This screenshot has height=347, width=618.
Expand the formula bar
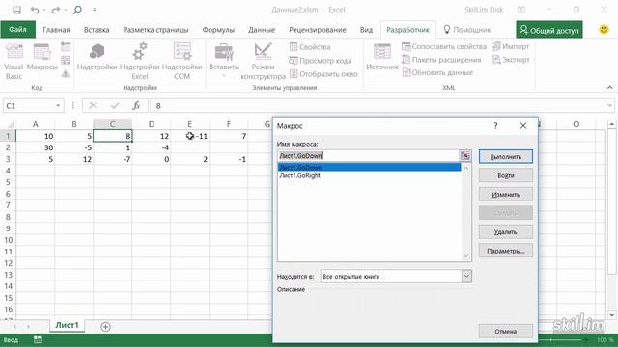pyautogui.click(x=609, y=105)
